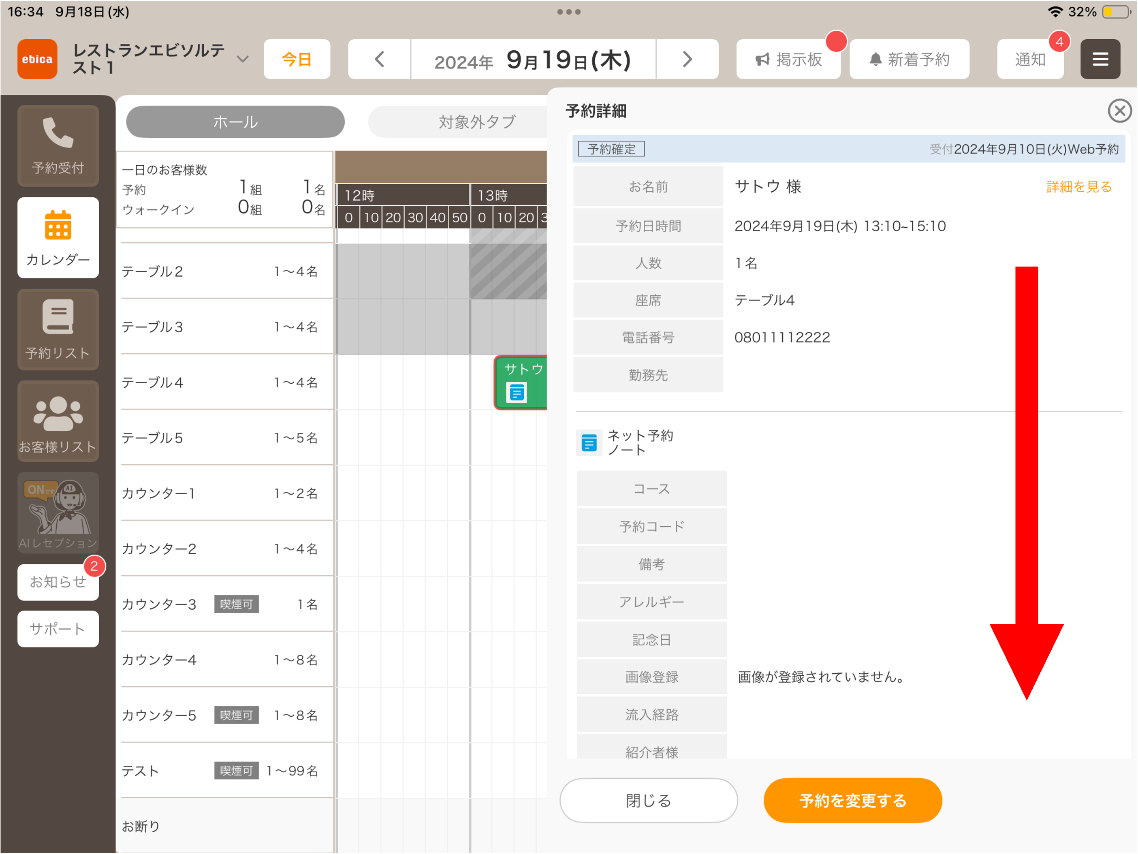
Task: Expand the restaurant name dropdown chevron
Action: pos(242,59)
